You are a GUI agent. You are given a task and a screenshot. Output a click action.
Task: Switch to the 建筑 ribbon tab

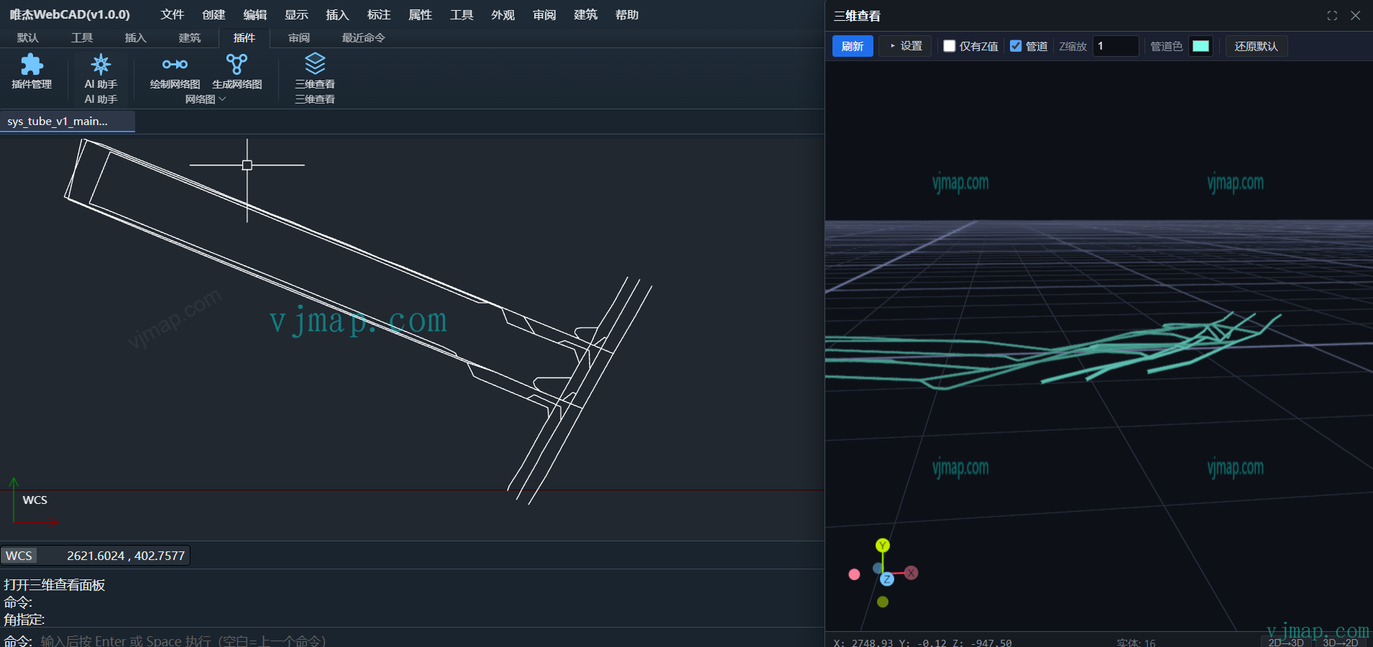tap(190, 38)
